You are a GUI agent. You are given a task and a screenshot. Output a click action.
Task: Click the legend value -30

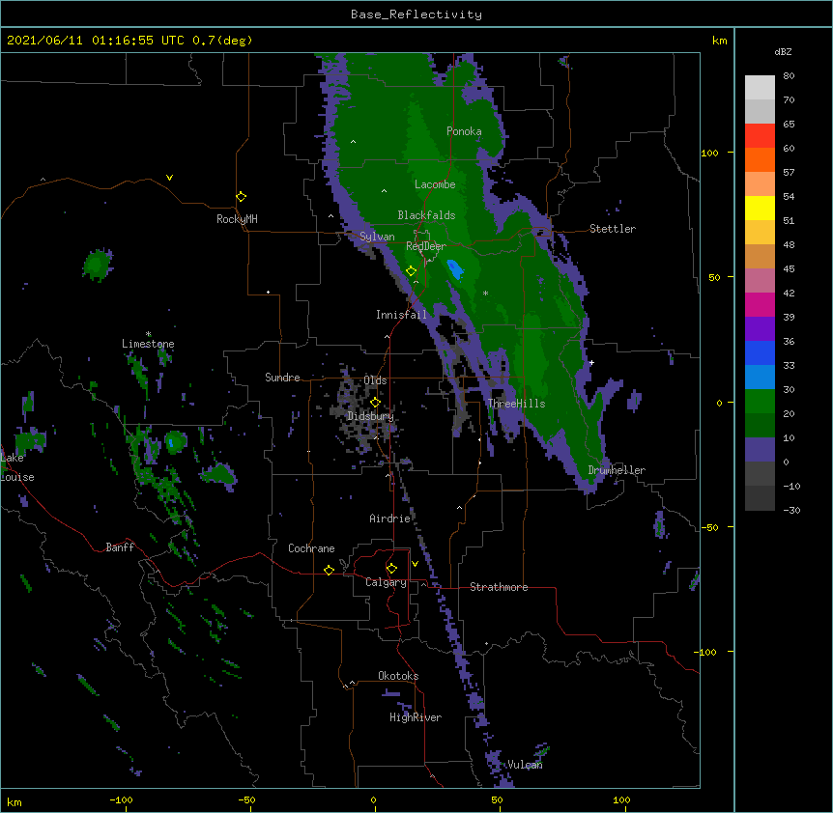tap(791, 511)
